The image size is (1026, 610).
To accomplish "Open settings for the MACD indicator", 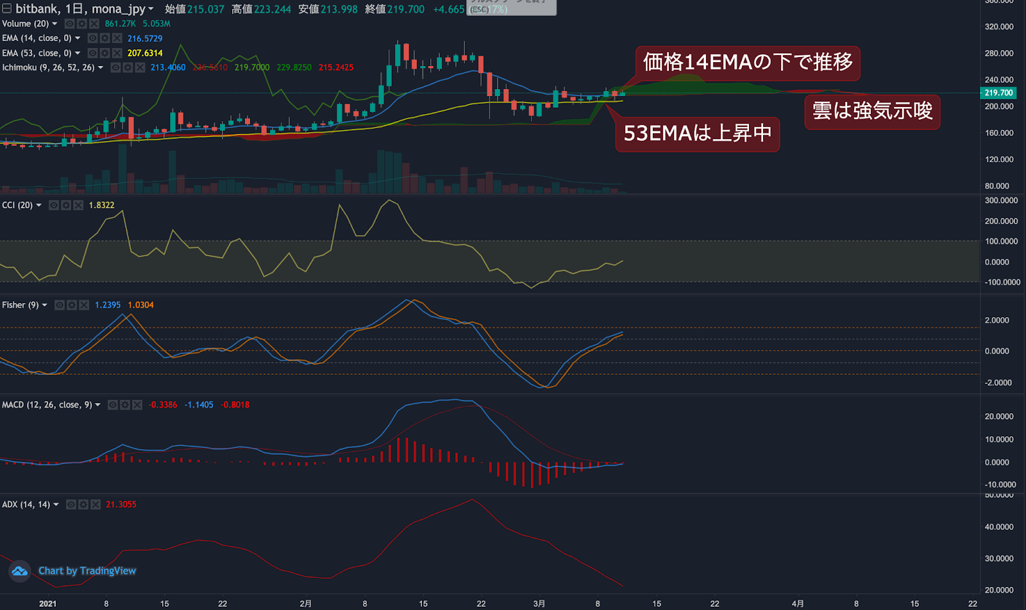I will pos(125,405).
